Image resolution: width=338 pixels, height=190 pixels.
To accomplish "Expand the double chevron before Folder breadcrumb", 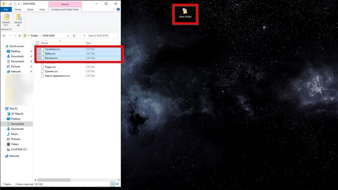I will tap(28, 36).
